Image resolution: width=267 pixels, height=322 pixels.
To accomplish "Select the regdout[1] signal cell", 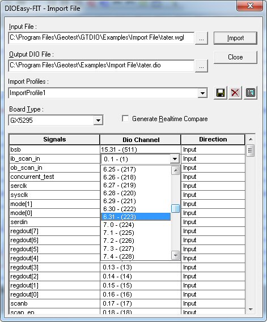I will coord(54,285).
